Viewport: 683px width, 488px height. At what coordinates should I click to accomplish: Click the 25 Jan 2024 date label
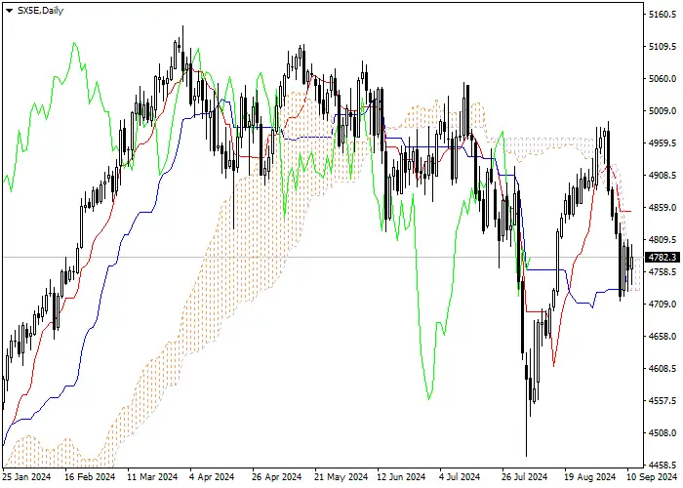(26, 477)
